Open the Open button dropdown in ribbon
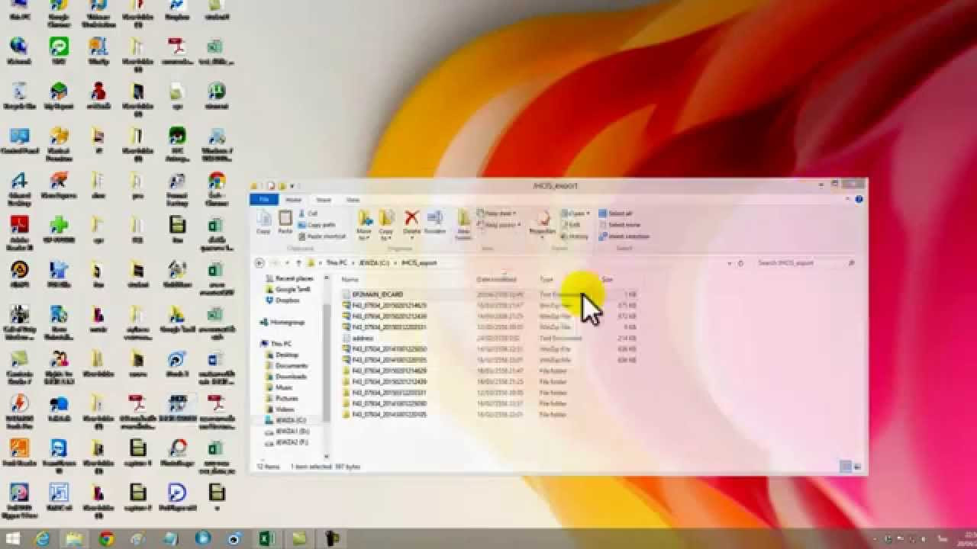Image resolution: width=977 pixels, height=549 pixels. click(576, 213)
